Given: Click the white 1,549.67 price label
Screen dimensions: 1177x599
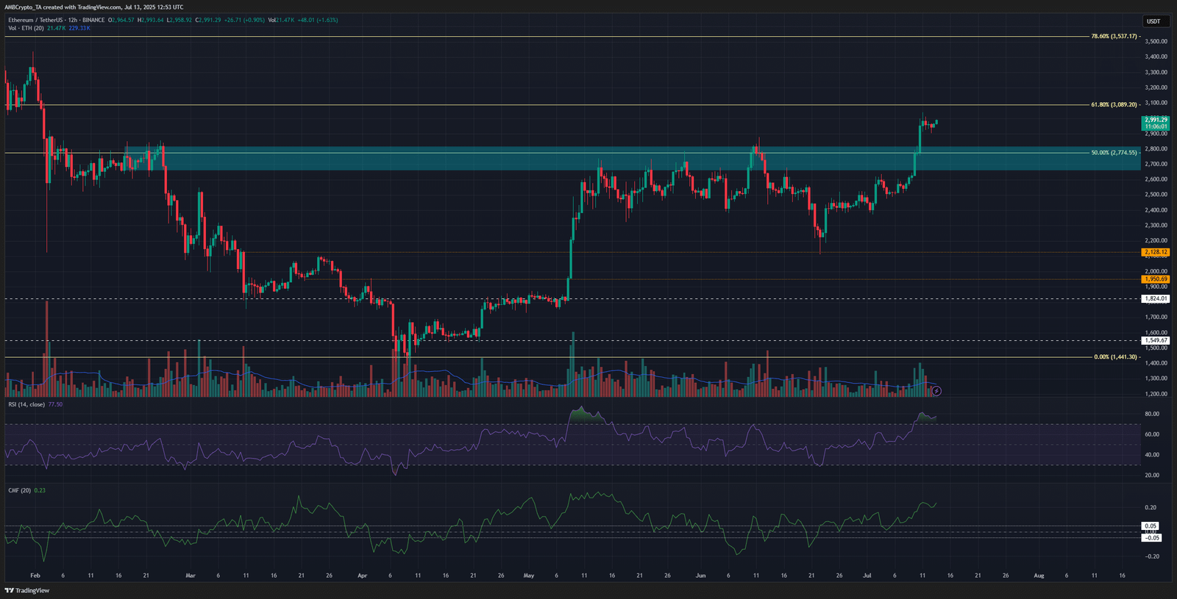Looking at the screenshot, I should pyautogui.click(x=1156, y=340).
